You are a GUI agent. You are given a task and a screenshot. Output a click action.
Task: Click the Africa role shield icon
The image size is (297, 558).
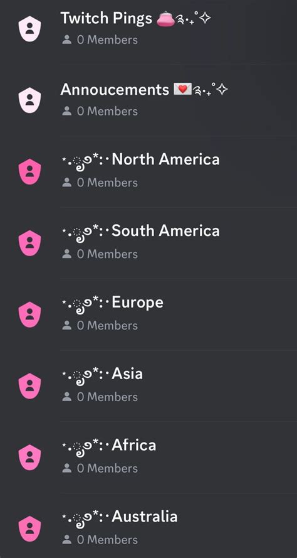click(30, 458)
